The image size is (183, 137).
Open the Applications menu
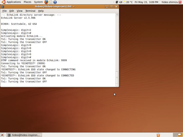point(14,2)
